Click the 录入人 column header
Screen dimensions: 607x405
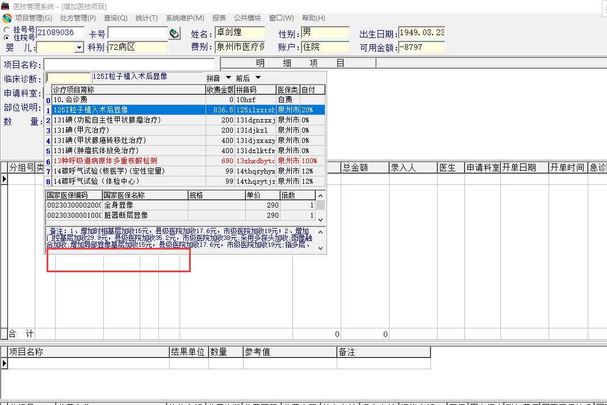(413, 167)
